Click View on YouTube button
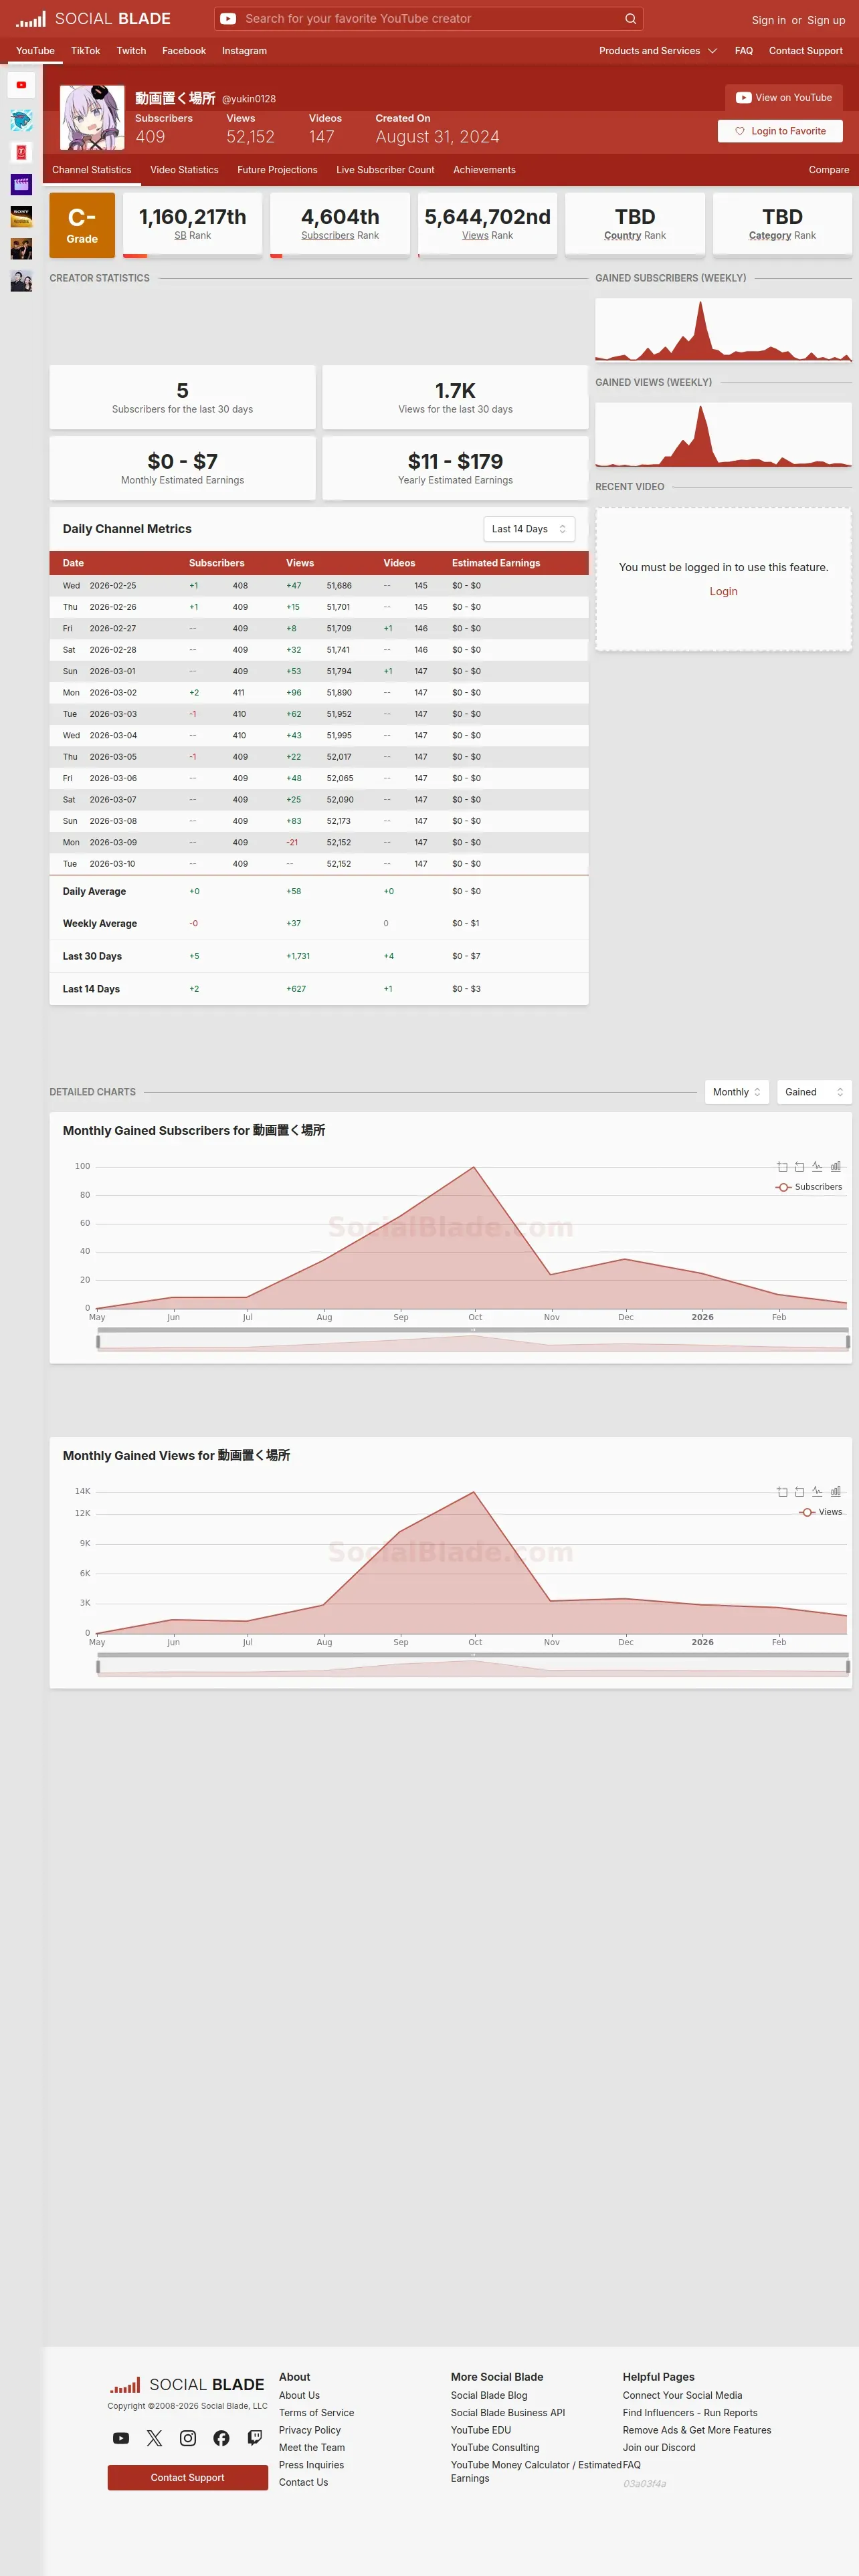Screen dimensions: 859x2576 tap(784, 98)
